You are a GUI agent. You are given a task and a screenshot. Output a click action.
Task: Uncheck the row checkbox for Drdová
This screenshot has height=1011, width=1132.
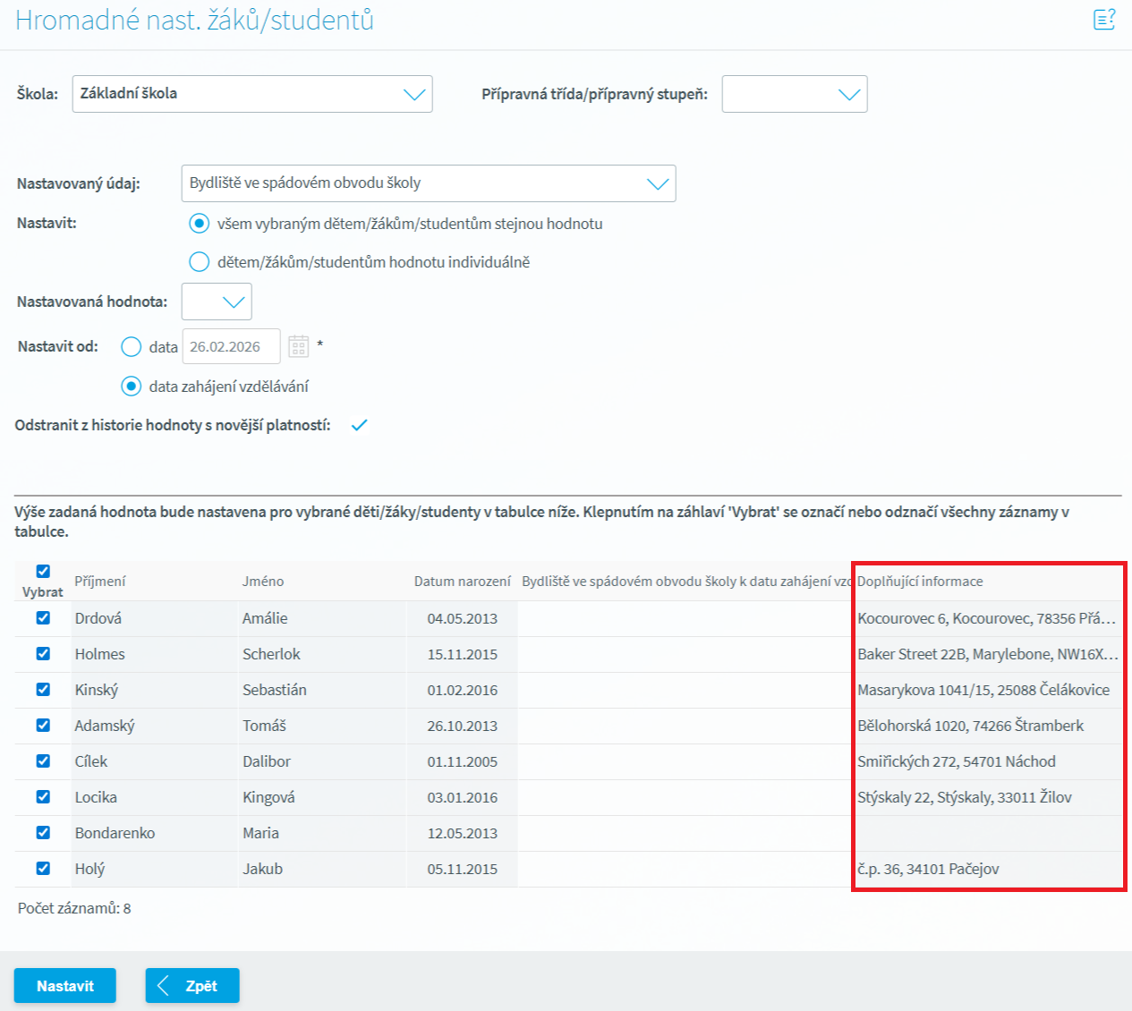43,618
